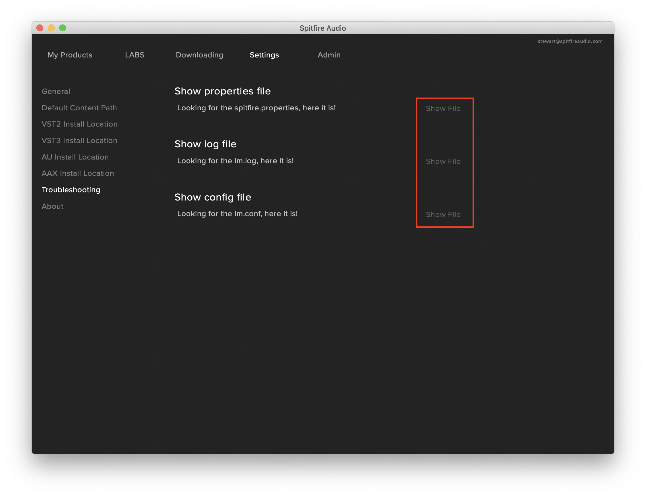Open VST2 Install Location settings
The image size is (646, 496).
(x=79, y=124)
